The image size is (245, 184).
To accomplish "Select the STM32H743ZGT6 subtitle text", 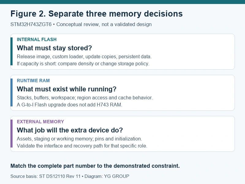I will click(x=81, y=25).
